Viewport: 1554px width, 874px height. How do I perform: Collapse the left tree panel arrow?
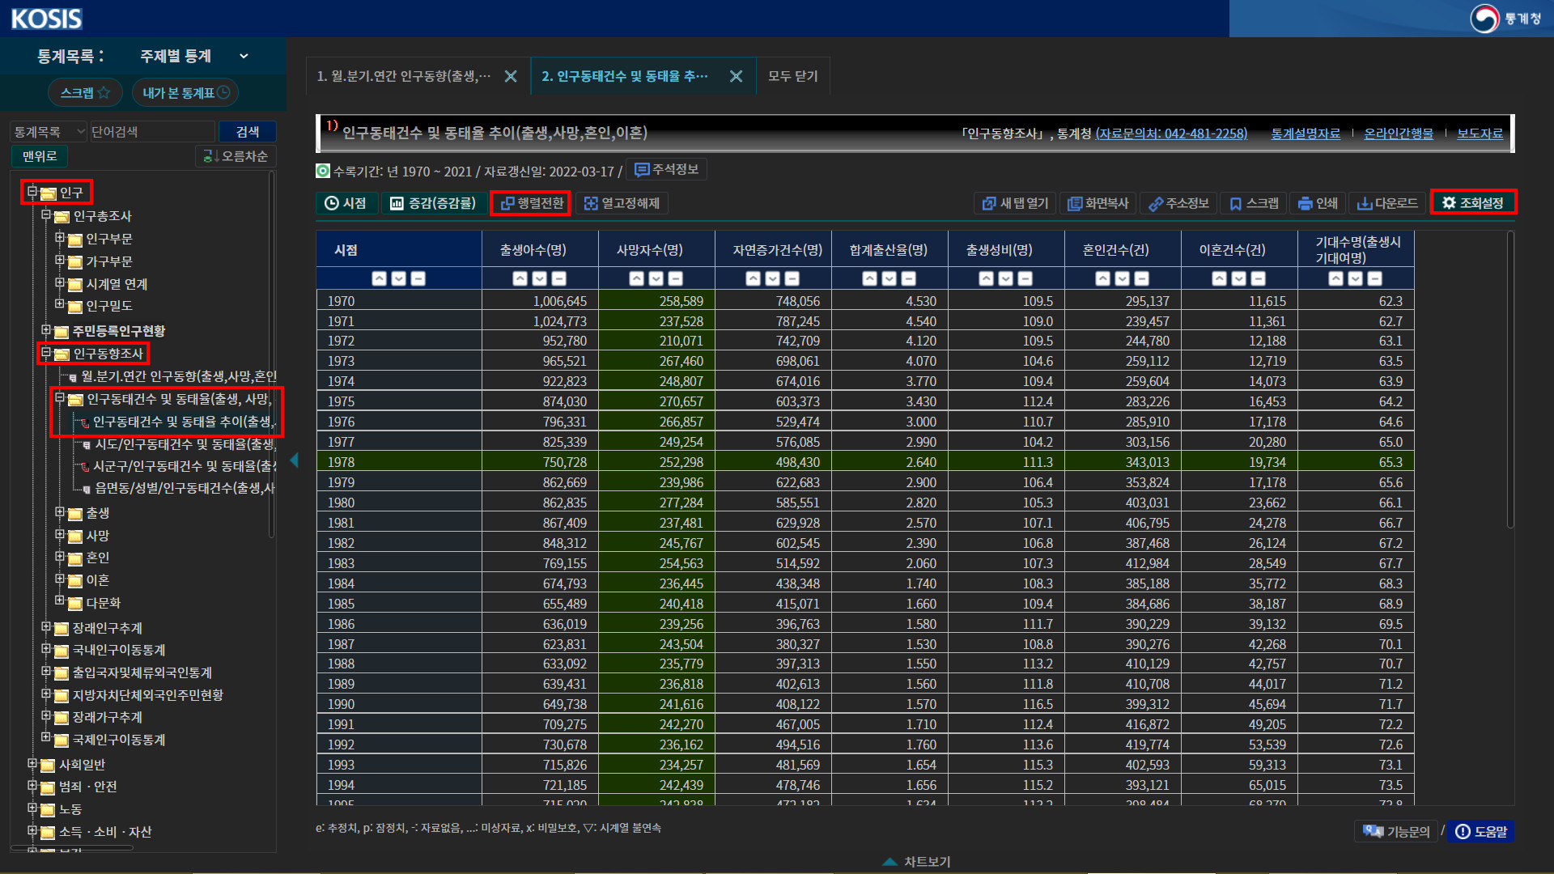coord(294,460)
